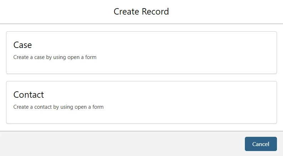Click the "Case" card title
Image resolution: width=283 pixels, height=156 pixels.
click(x=22, y=45)
